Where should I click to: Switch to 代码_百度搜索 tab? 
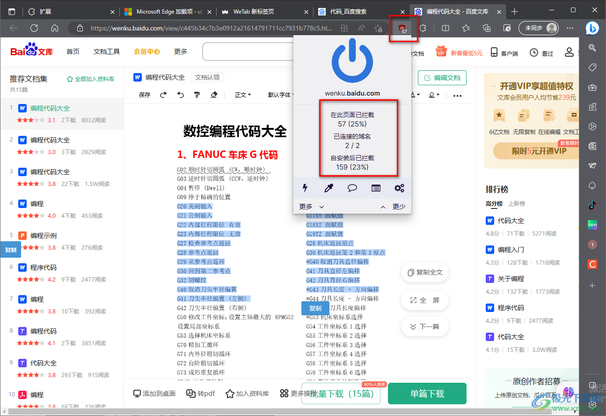[x=361, y=11]
